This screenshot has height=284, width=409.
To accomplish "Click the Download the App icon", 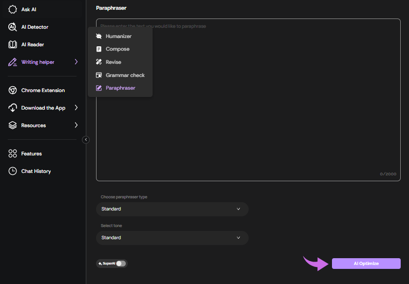I will [x=12, y=108].
